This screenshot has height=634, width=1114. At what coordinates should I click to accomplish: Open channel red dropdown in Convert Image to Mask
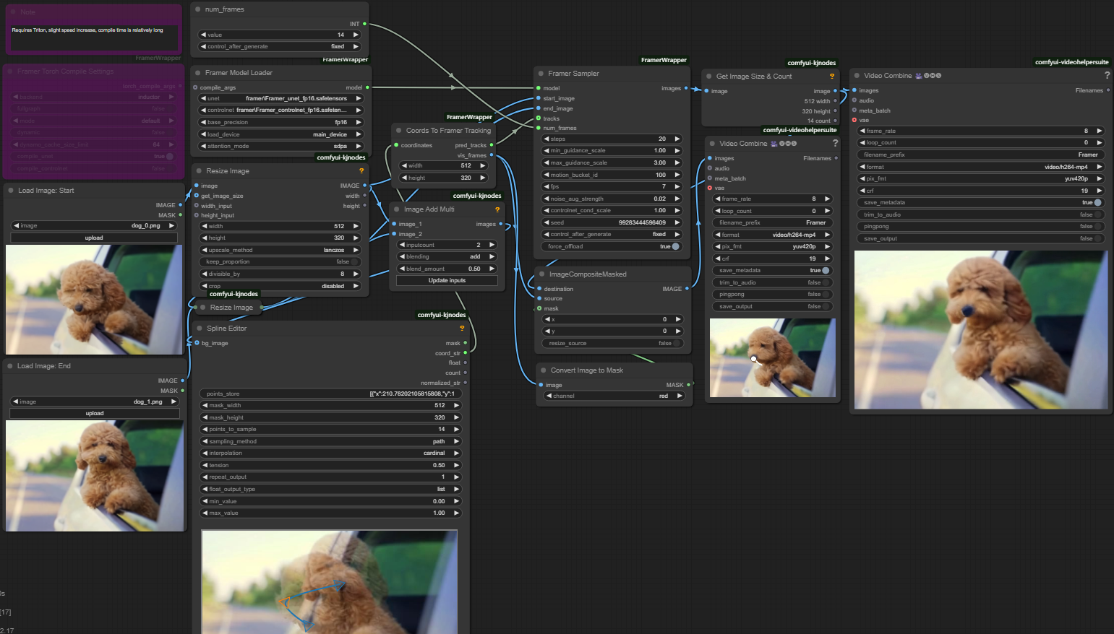(613, 396)
